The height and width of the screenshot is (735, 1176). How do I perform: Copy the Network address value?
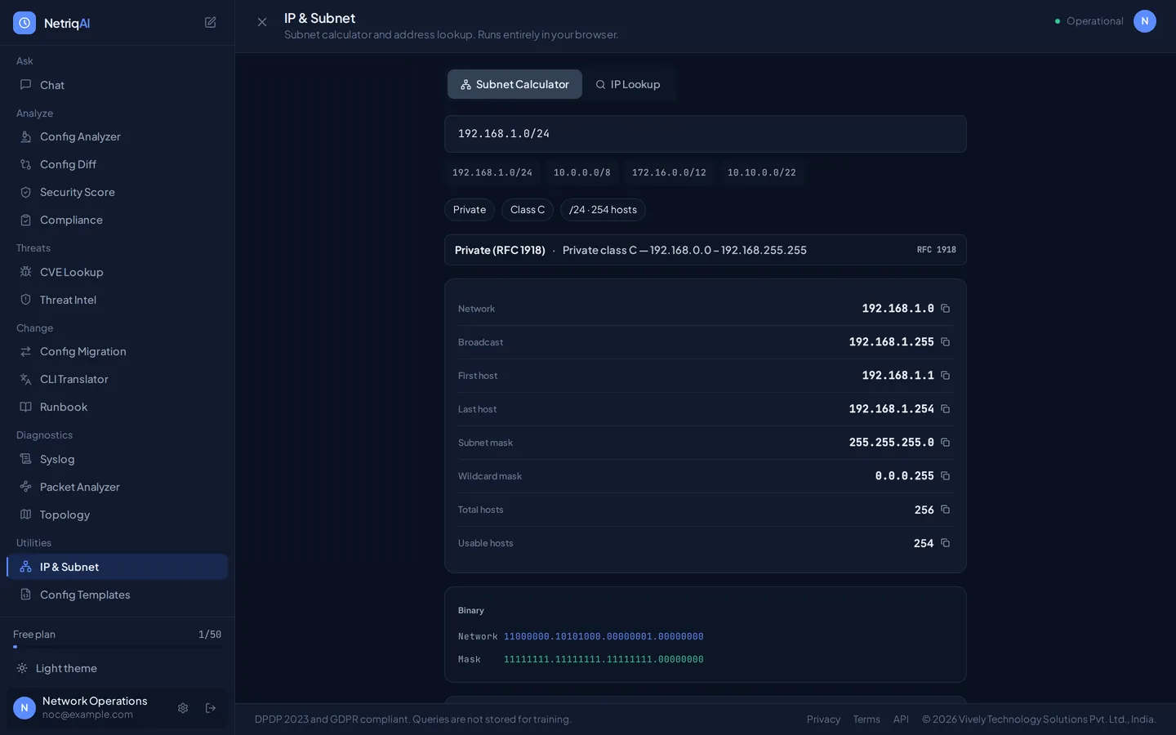coord(945,309)
